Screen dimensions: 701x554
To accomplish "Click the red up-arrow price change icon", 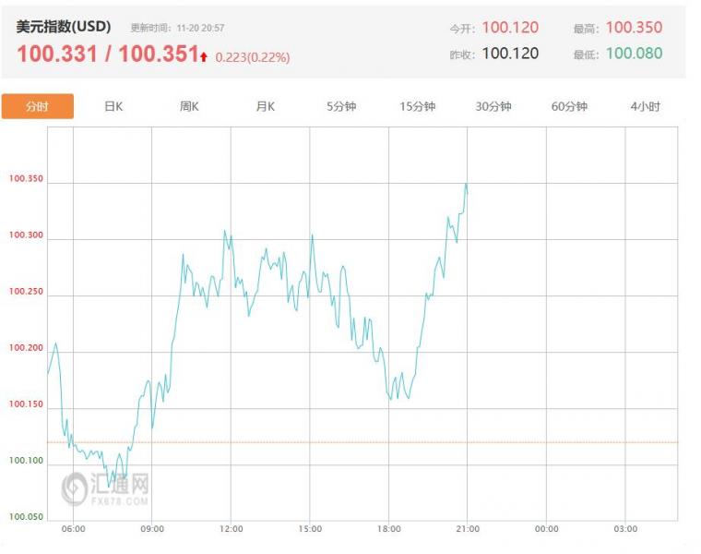I will coord(204,56).
